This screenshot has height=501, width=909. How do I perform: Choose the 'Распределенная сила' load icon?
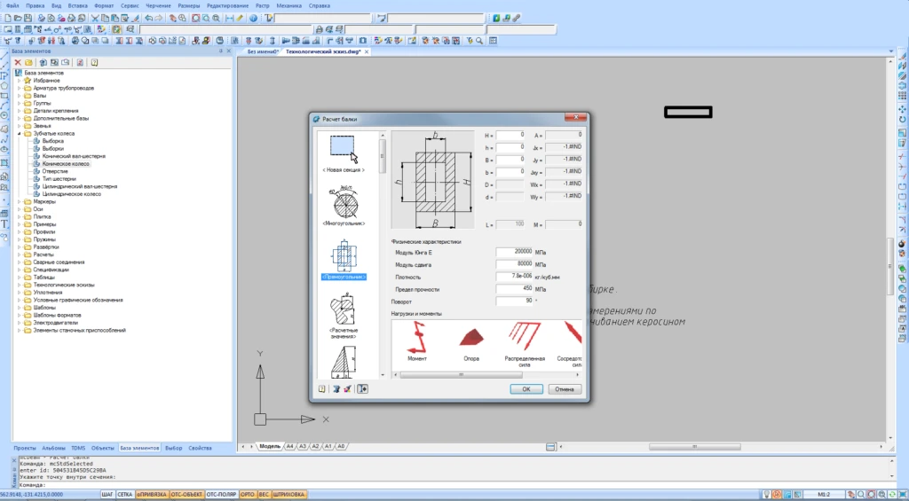526,337
